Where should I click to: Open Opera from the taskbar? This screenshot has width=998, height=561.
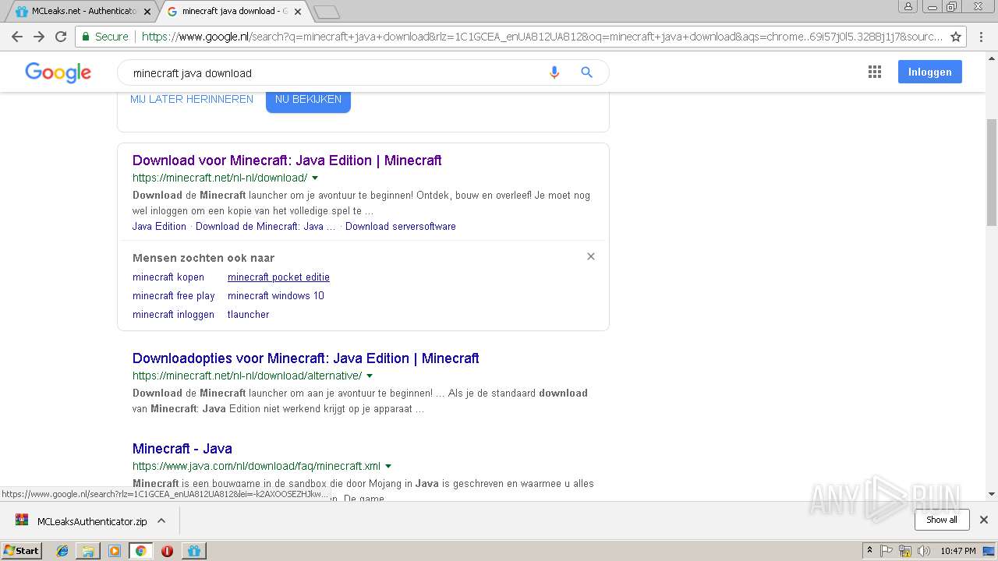167,551
